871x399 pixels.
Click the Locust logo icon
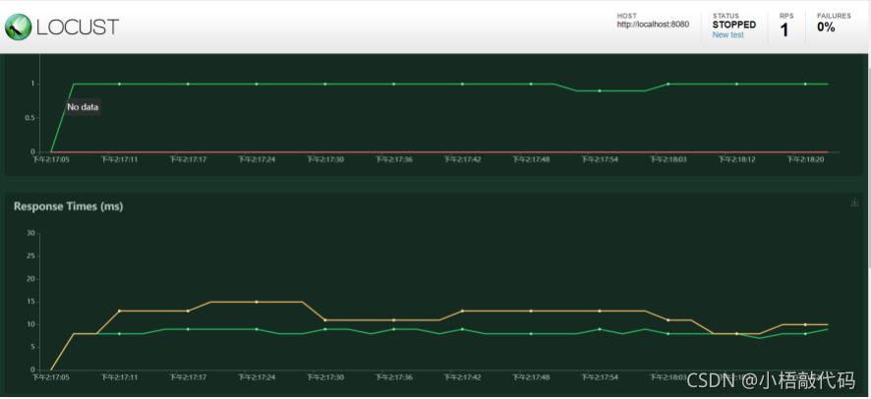pyautogui.click(x=18, y=27)
